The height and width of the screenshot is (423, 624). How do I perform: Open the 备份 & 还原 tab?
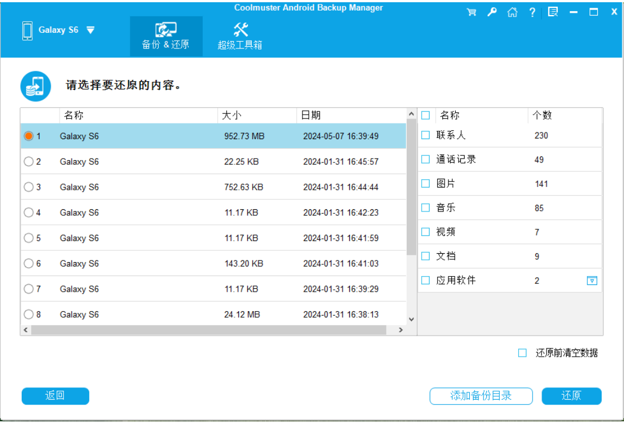(166, 36)
